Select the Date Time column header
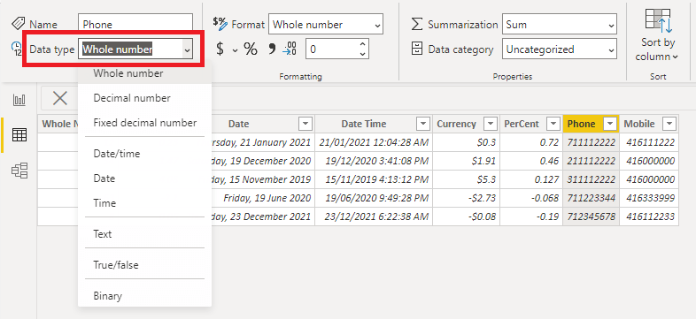 pyautogui.click(x=364, y=124)
